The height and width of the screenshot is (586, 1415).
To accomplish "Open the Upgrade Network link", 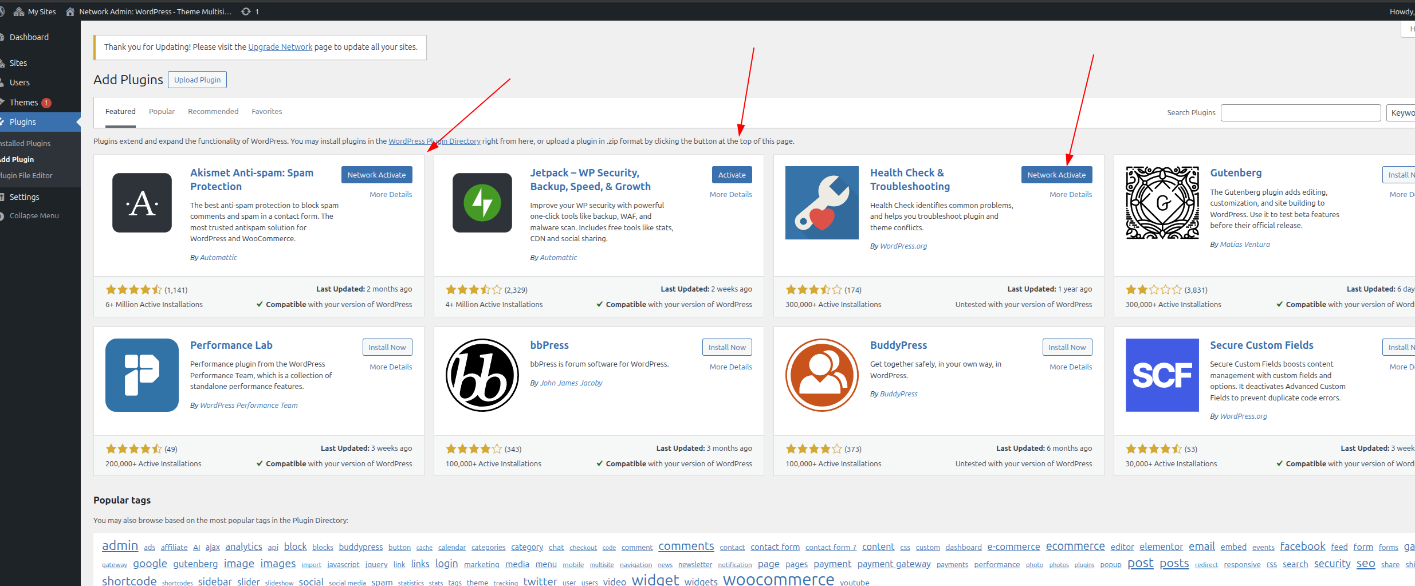I will (x=280, y=47).
